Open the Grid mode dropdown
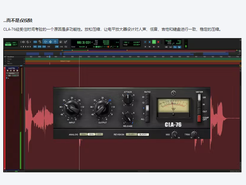246x185 pixels. click(15, 45)
